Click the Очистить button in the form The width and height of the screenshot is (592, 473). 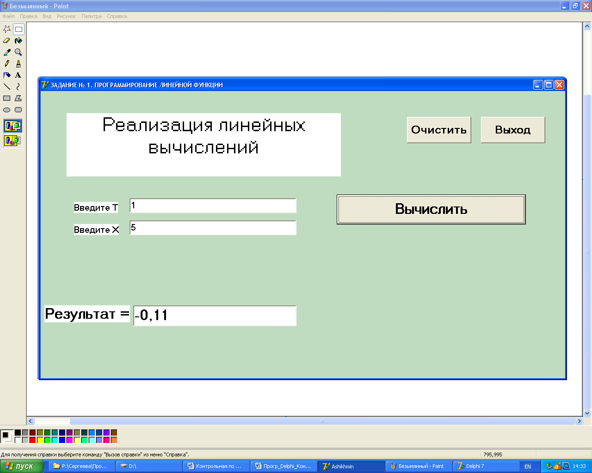439,130
